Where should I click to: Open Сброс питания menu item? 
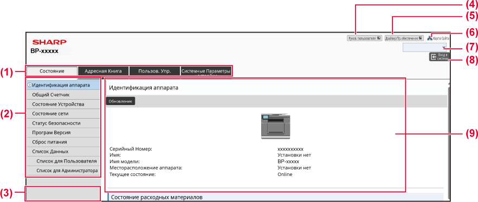coord(63,142)
